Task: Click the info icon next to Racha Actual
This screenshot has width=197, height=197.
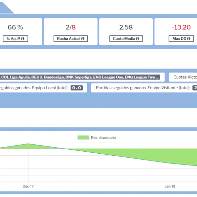Action: coord(82,39)
